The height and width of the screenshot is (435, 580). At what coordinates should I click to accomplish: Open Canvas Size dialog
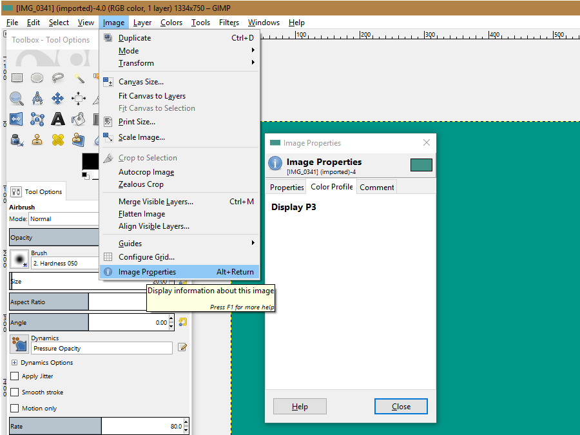coord(179,82)
